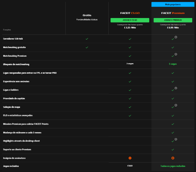Click the Jogos incluídos row label
This screenshot has width=196, height=172.
11,166
